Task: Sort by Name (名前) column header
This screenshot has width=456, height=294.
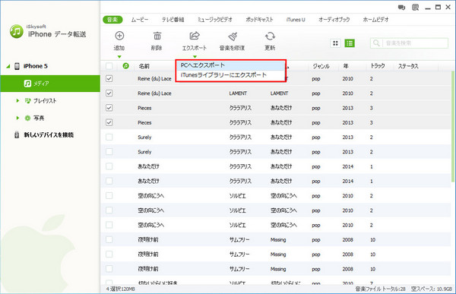Action: [144, 66]
